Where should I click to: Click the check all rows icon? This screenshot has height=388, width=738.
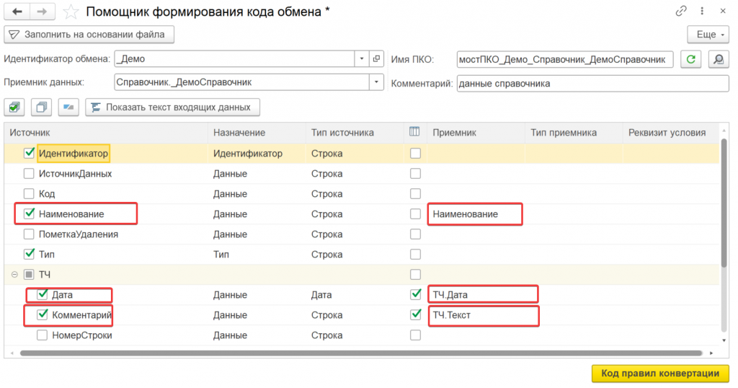point(14,107)
